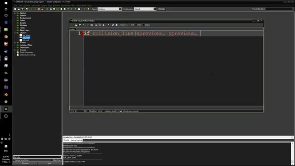Open the Target platform dropdown
The image size is (295, 166).
(120, 9)
